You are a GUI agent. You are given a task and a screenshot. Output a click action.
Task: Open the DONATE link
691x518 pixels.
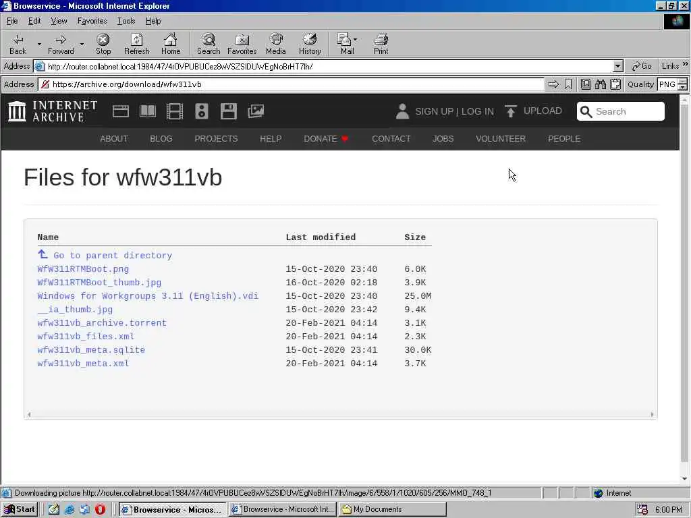pyautogui.click(x=326, y=139)
